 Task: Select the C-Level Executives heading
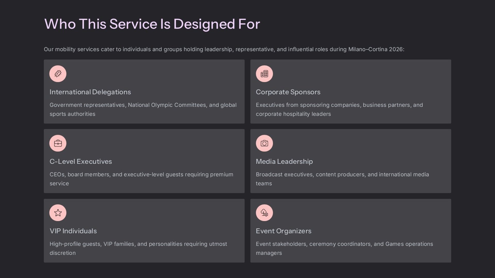[x=81, y=162]
